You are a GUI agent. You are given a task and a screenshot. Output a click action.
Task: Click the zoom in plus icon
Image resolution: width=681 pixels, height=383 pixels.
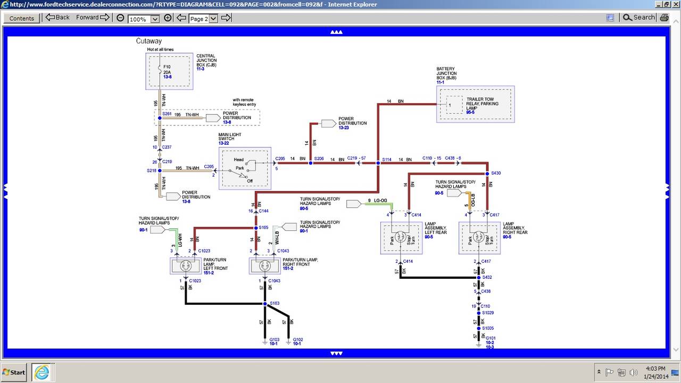pyautogui.click(x=168, y=18)
